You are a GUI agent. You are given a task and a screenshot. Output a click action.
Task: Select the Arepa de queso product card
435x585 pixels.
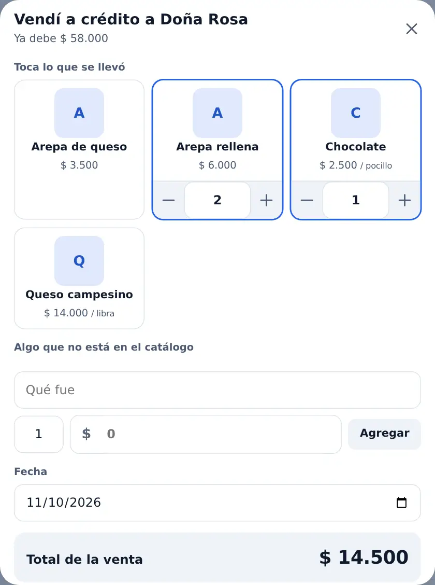coord(79,149)
